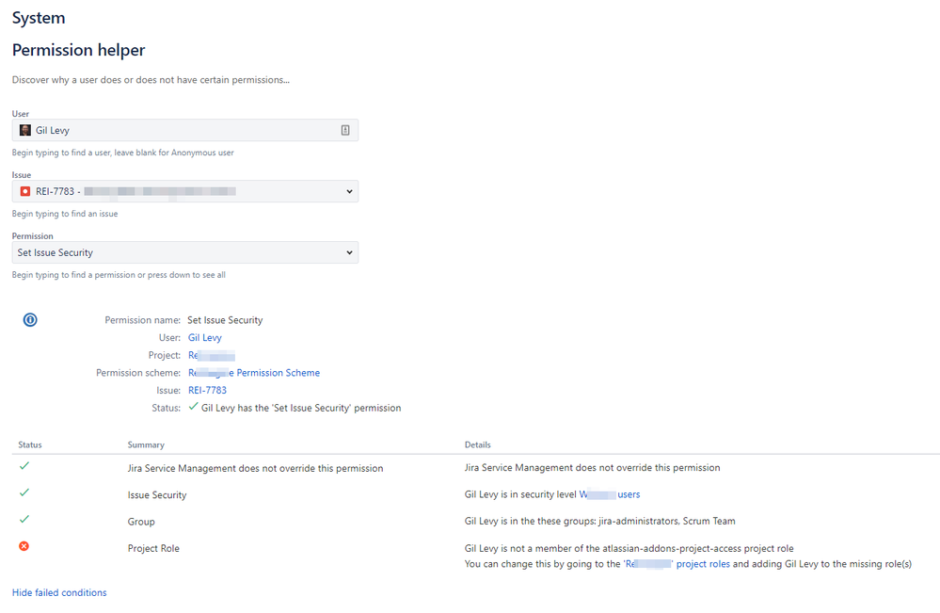
Task: Click the green check beside Issue Security
Action: 24,492
